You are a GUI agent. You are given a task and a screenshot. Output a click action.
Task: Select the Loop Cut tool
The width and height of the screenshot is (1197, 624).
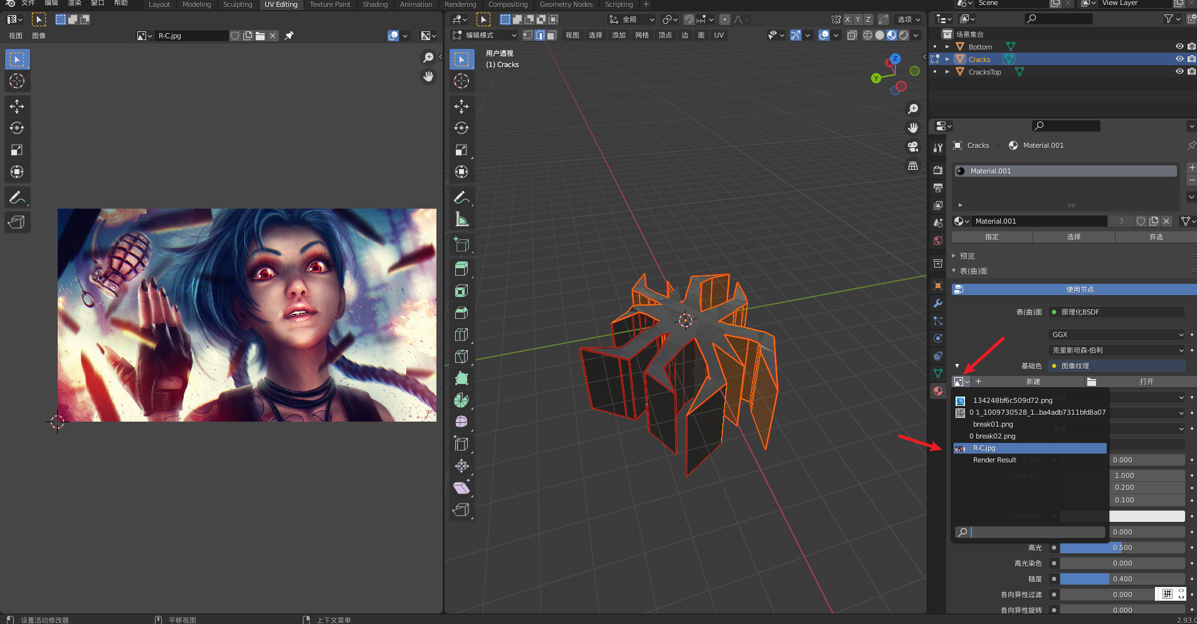(x=461, y=335)
